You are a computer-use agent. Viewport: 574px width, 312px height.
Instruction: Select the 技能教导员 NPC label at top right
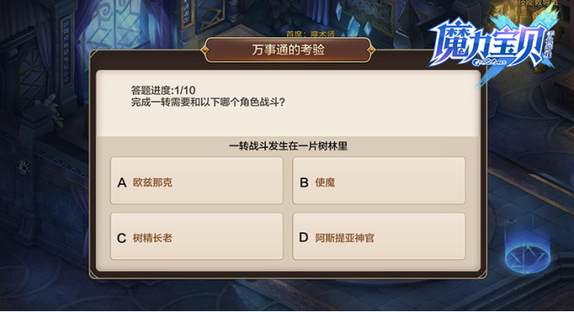[538, 3]
